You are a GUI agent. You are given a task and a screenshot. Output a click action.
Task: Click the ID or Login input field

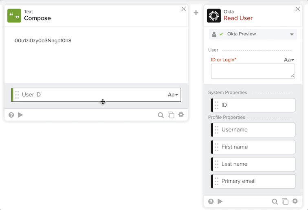pos(253,71)
